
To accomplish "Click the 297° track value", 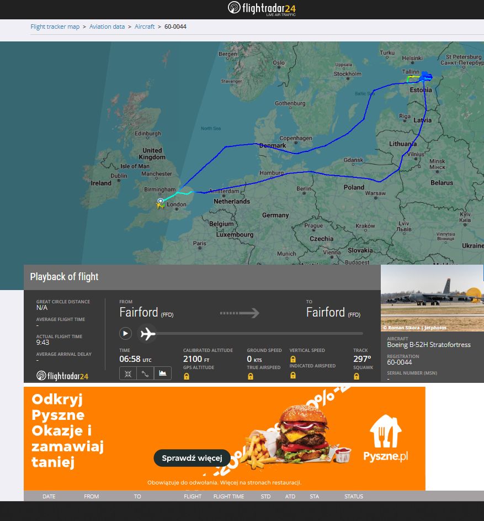I will (x=362, y=359).
